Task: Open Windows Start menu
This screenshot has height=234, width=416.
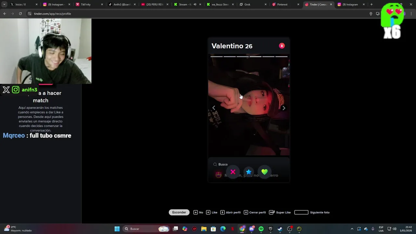Action: tap(117, 229)
